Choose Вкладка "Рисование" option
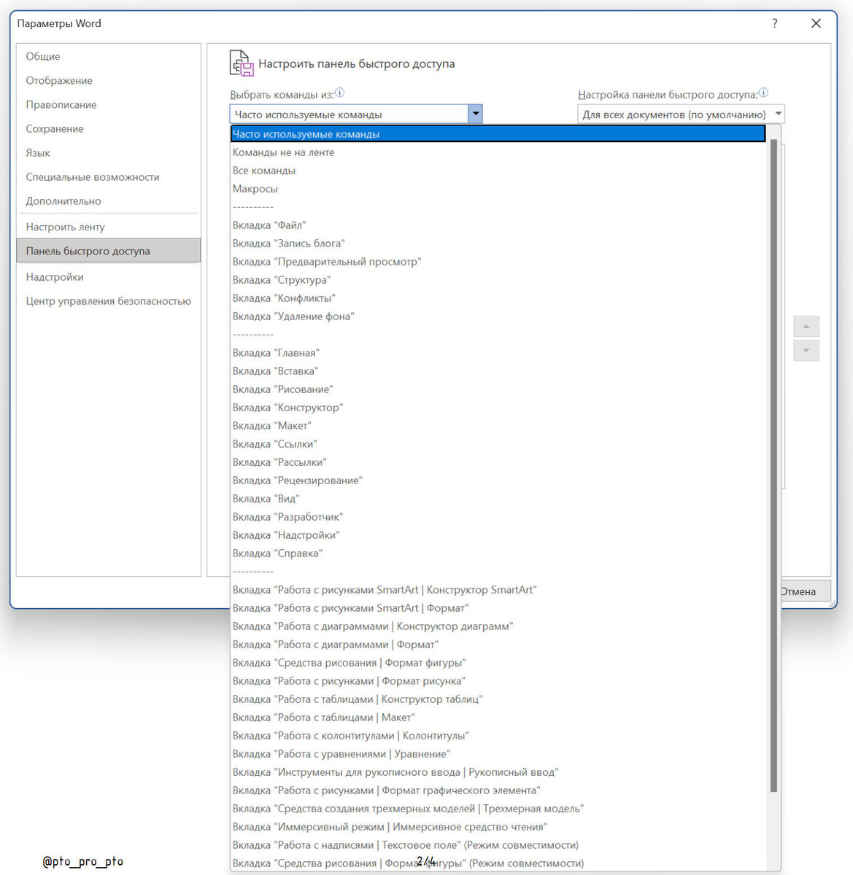This screenshot has height=875, width=853. 499,389
